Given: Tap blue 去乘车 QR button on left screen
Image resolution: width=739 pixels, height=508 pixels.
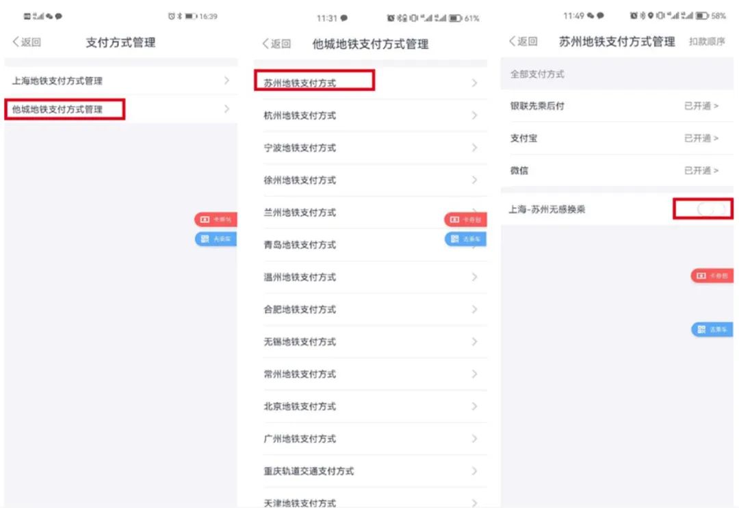Looking at the screenshot, I should coord(216,239).
